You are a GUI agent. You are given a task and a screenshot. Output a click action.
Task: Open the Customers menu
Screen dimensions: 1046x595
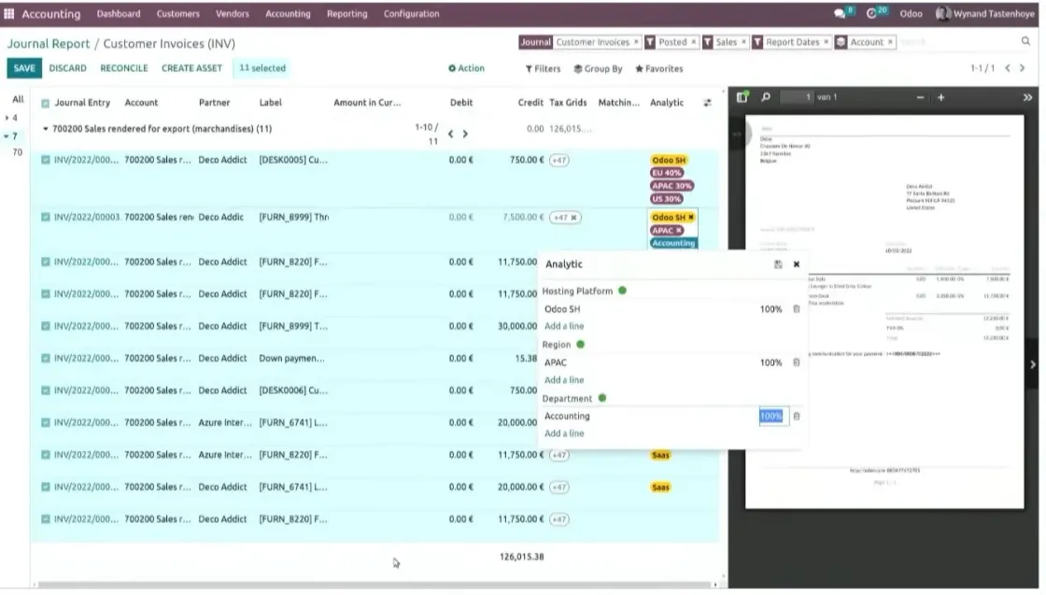pyautogui.click(x=178, y=13)
